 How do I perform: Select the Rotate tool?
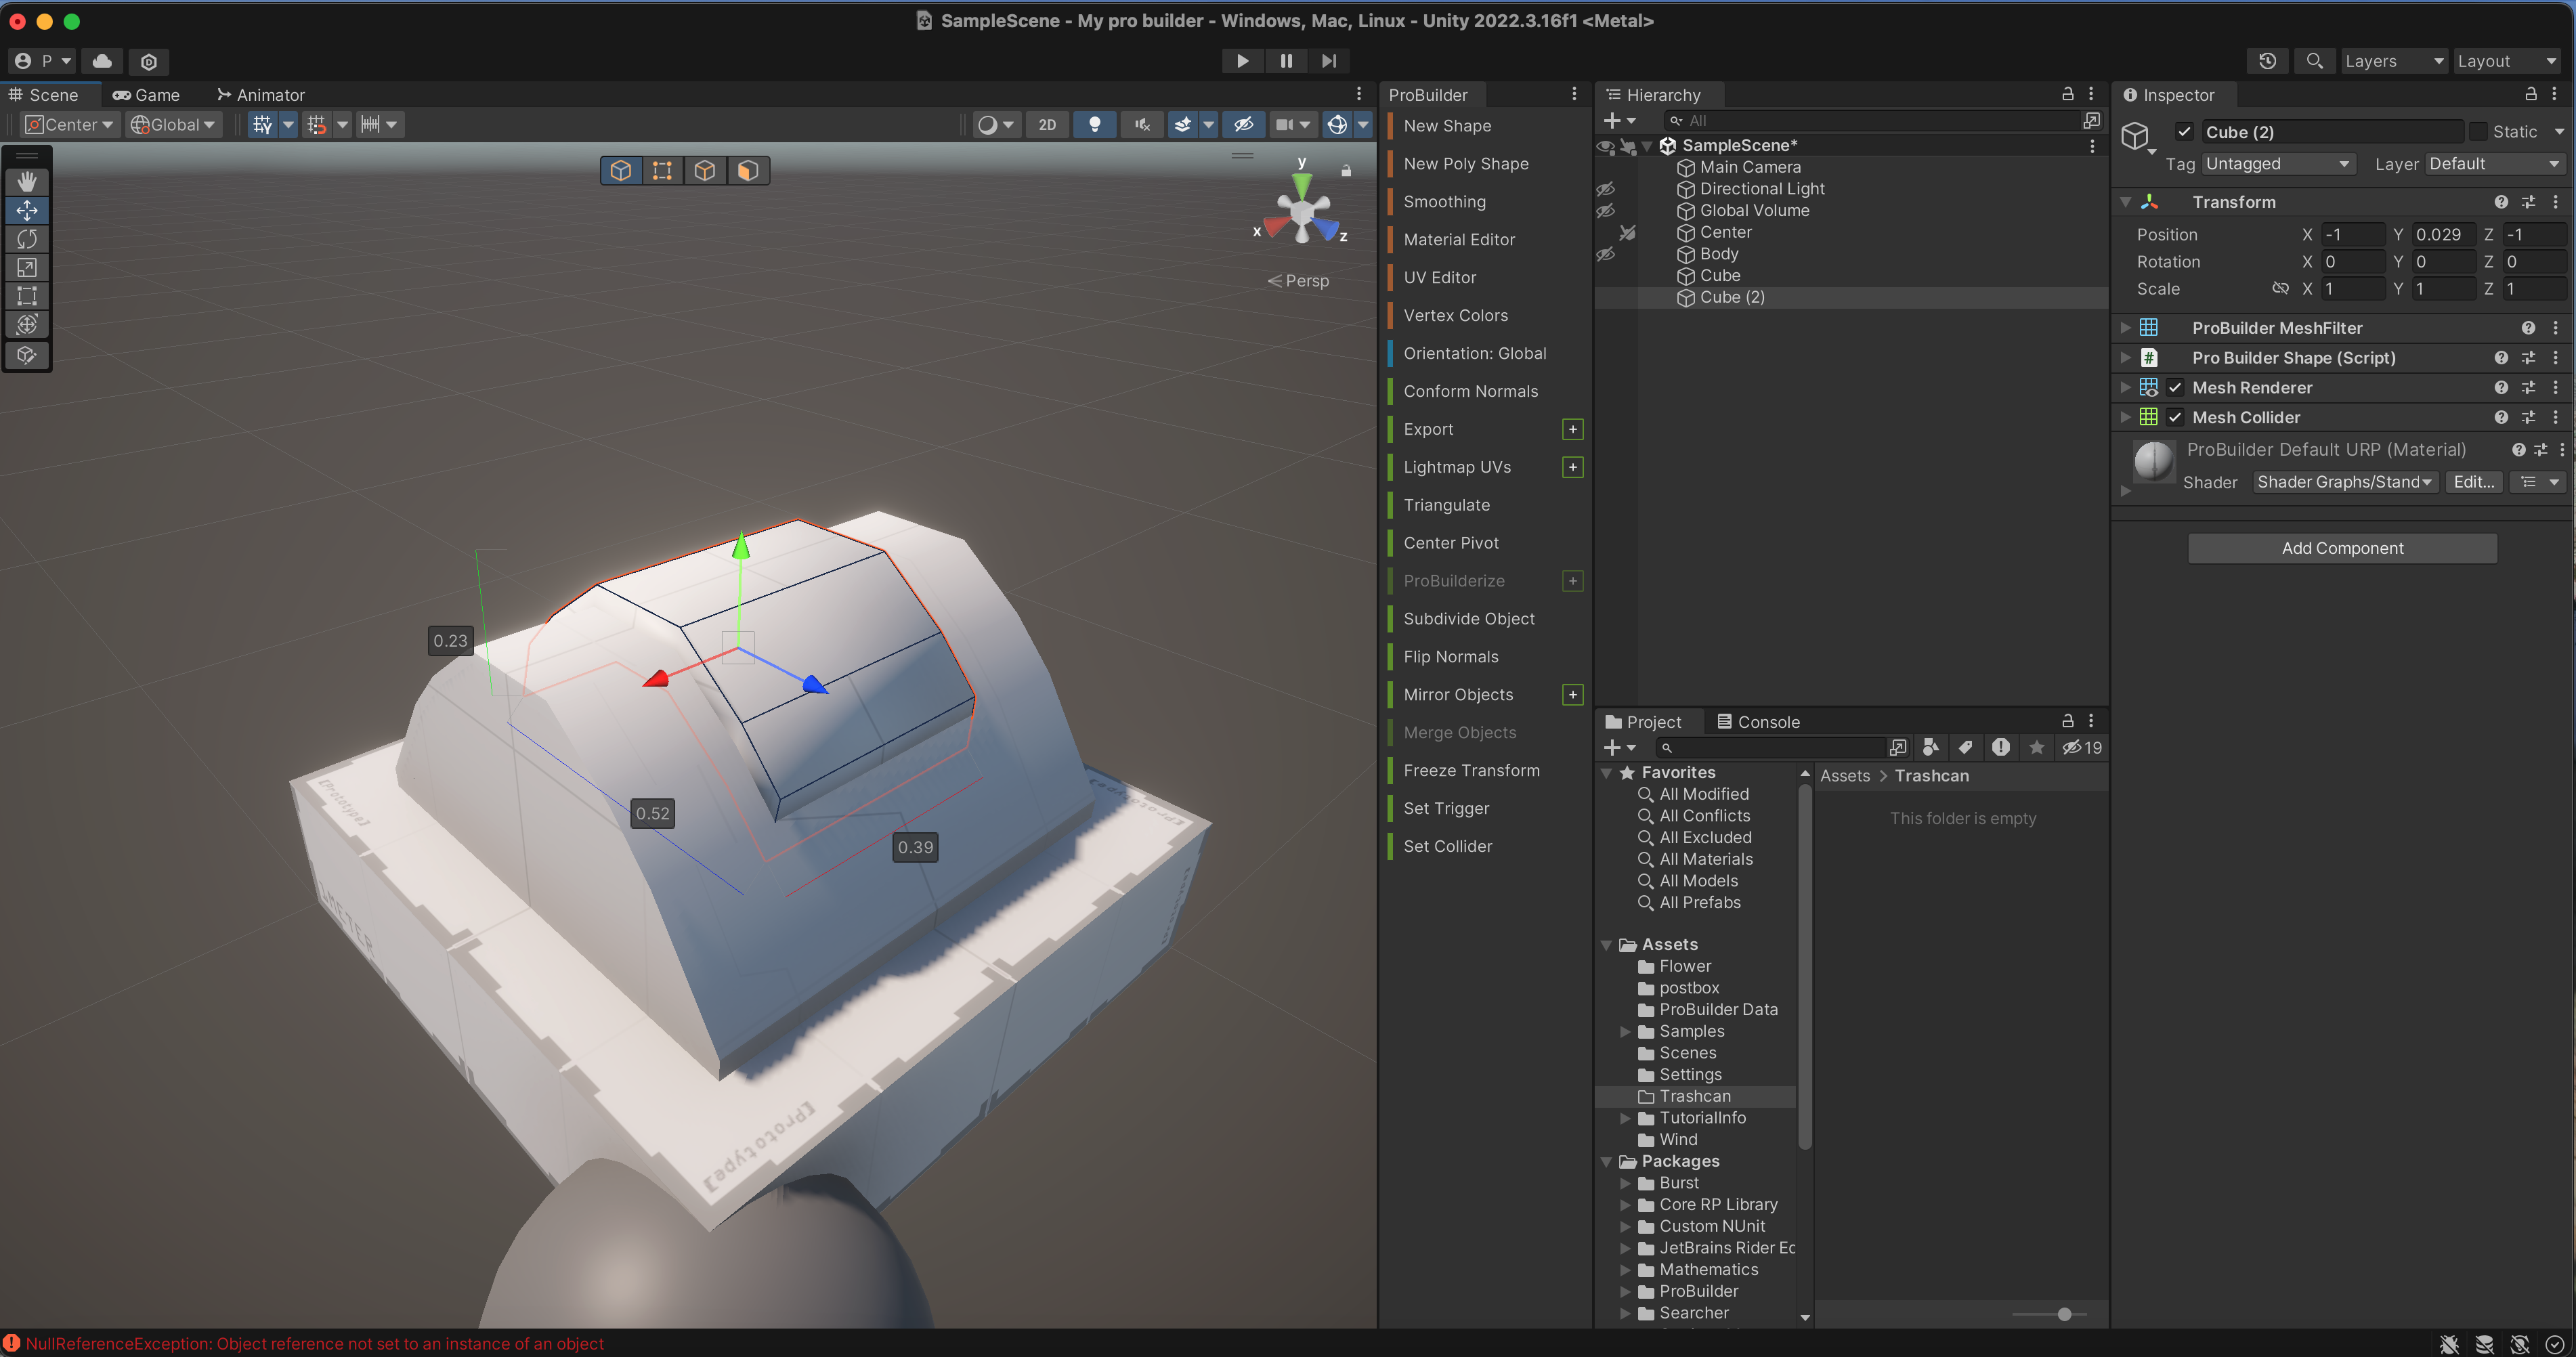(x=27, y=239)
